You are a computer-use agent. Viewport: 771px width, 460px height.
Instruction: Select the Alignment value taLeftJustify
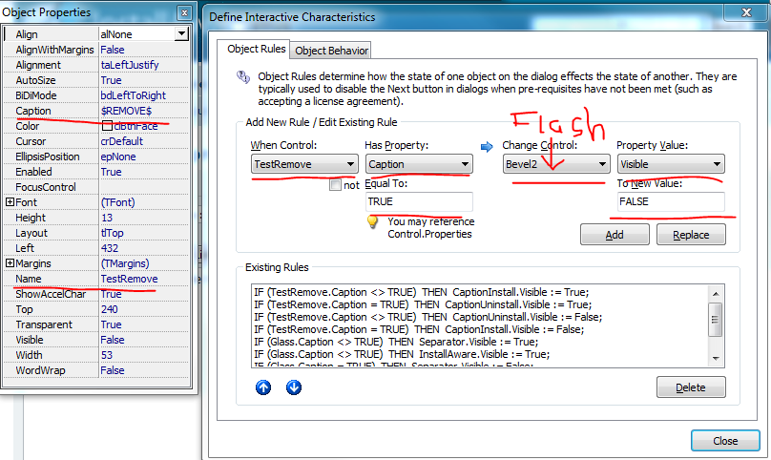130,65
